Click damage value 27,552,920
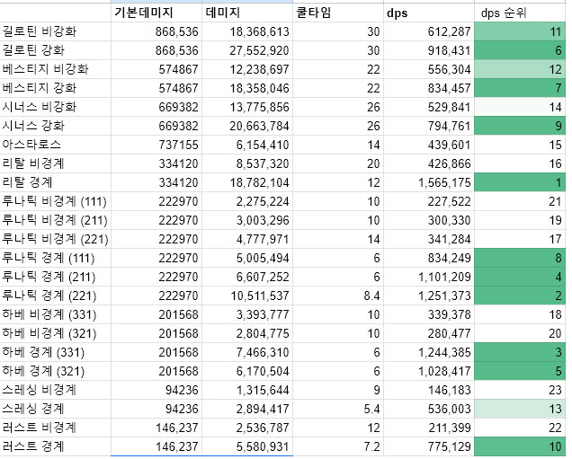Image resolution: width=572 pixels, height=459 pixels. pos(257,50)
